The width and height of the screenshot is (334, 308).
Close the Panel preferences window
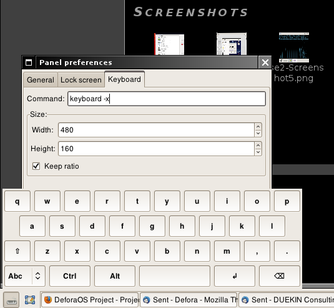265,62
